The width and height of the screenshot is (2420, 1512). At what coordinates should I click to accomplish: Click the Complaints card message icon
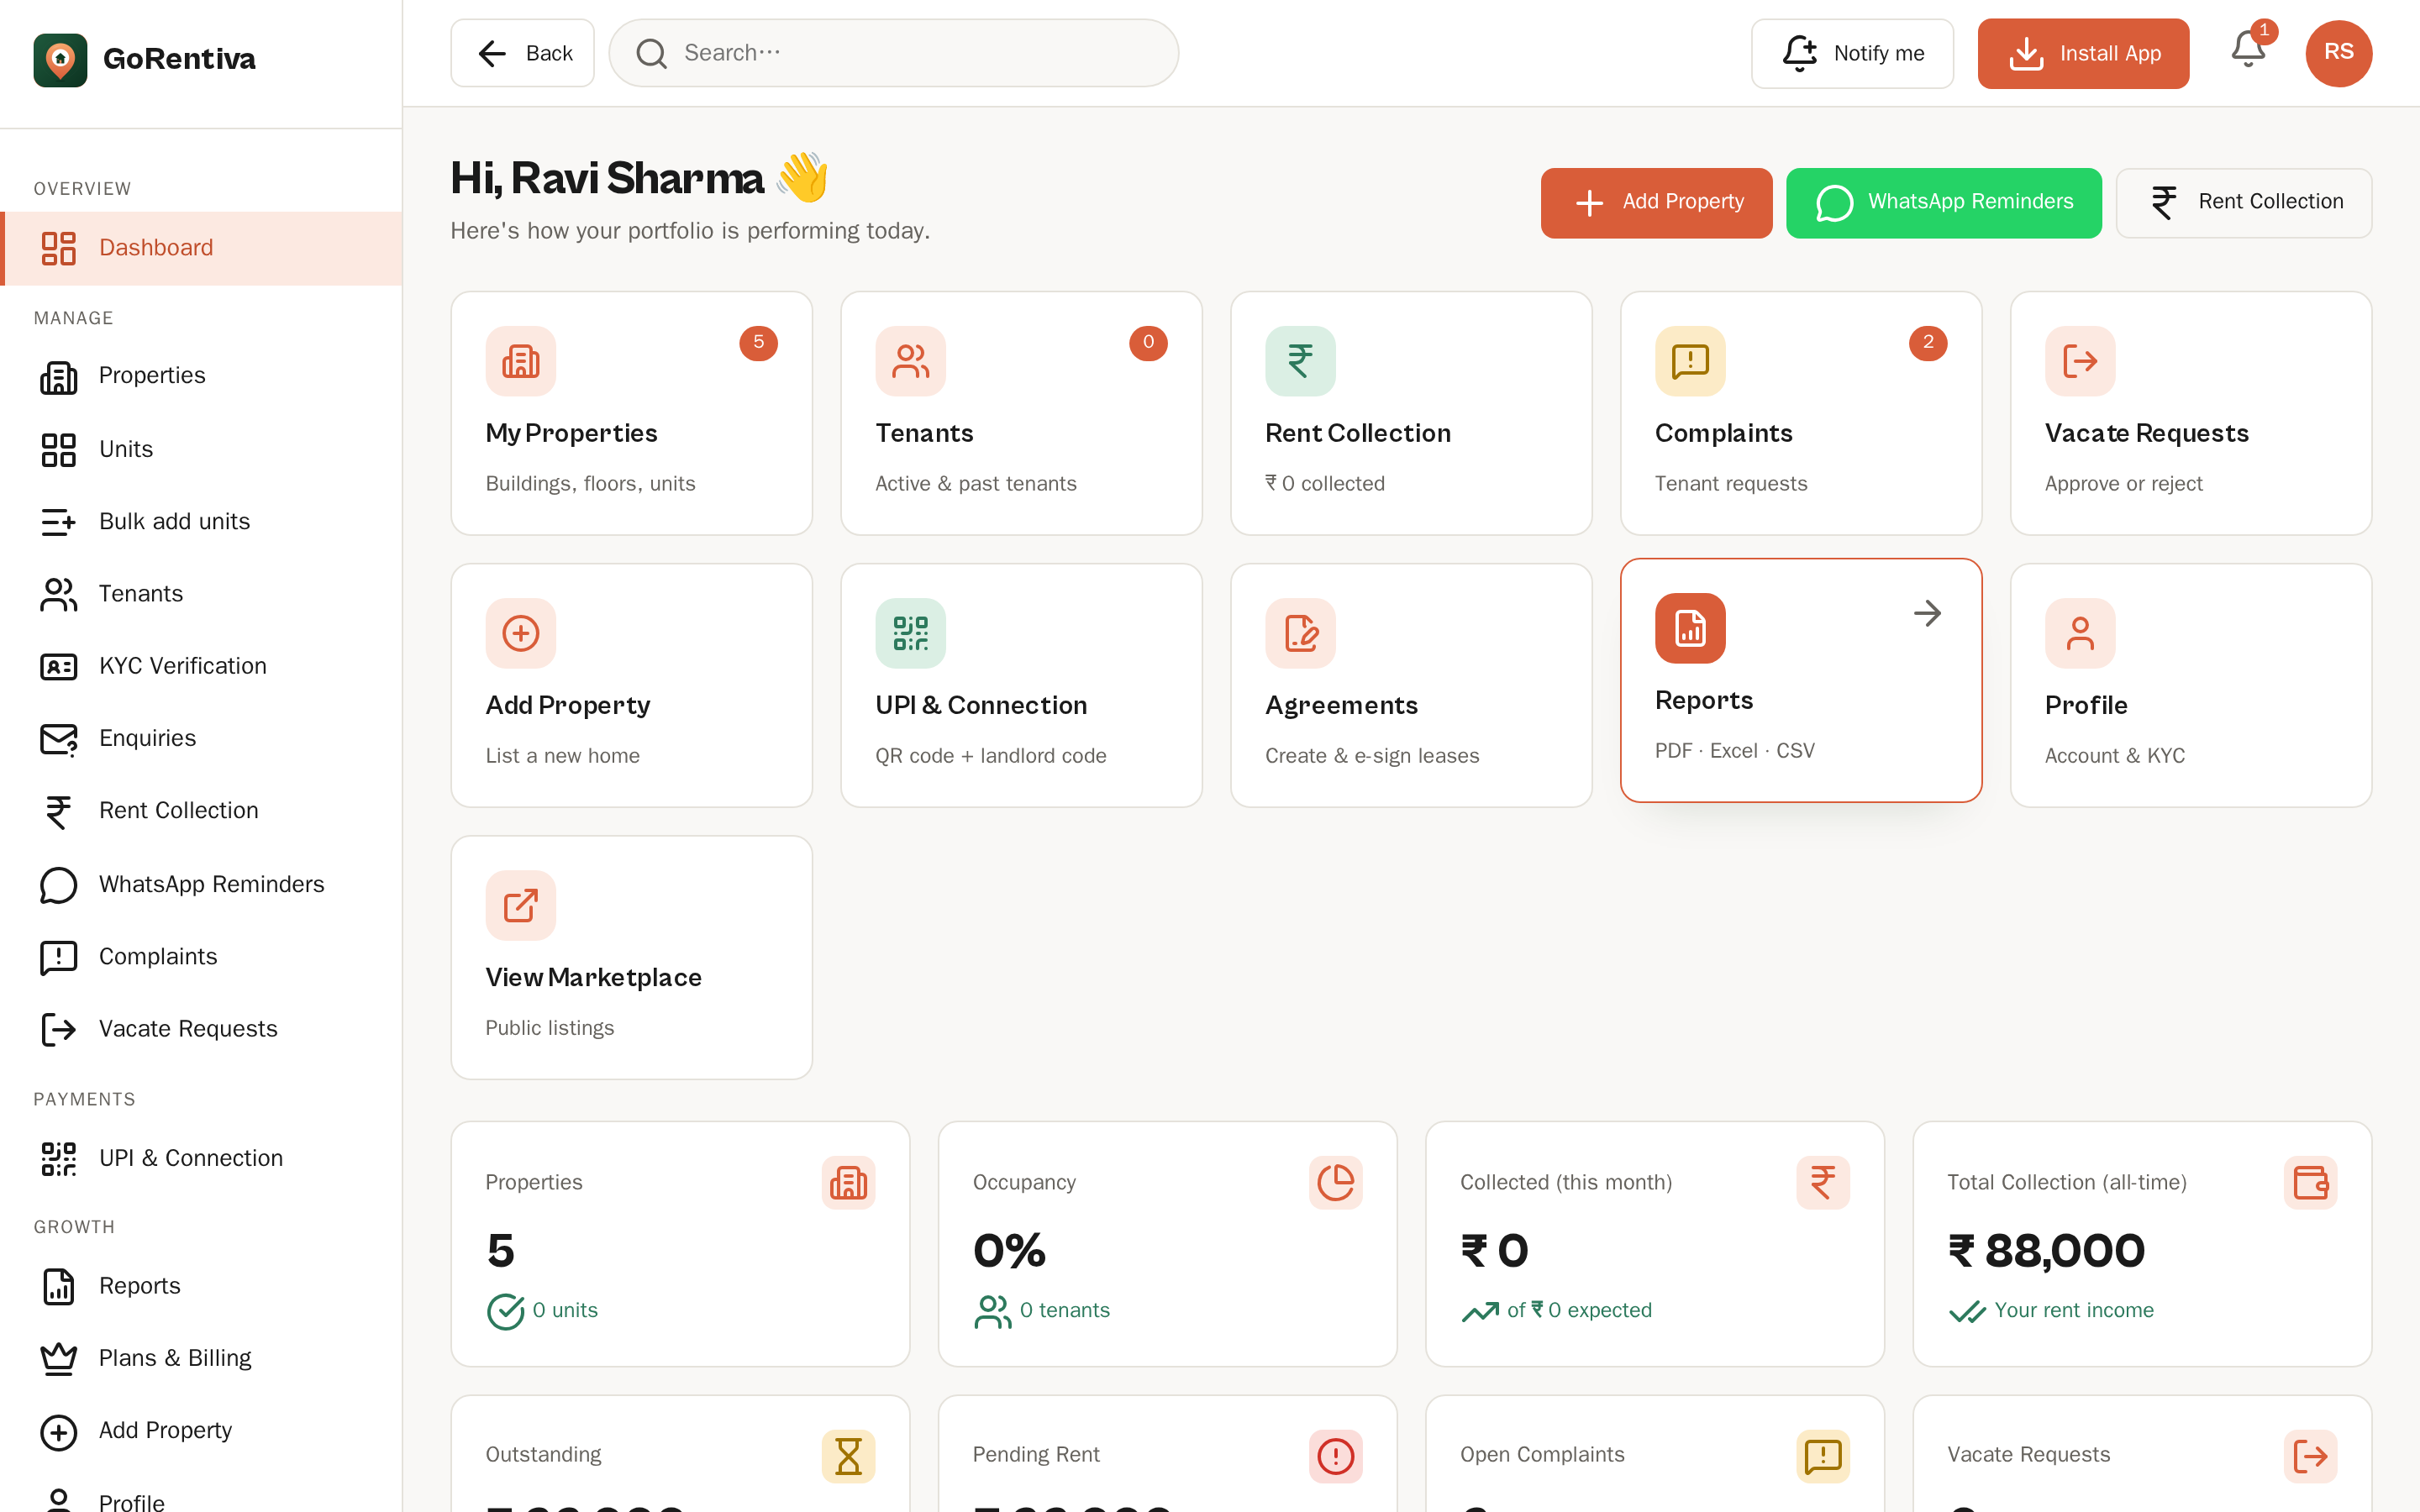[1690, 360]
